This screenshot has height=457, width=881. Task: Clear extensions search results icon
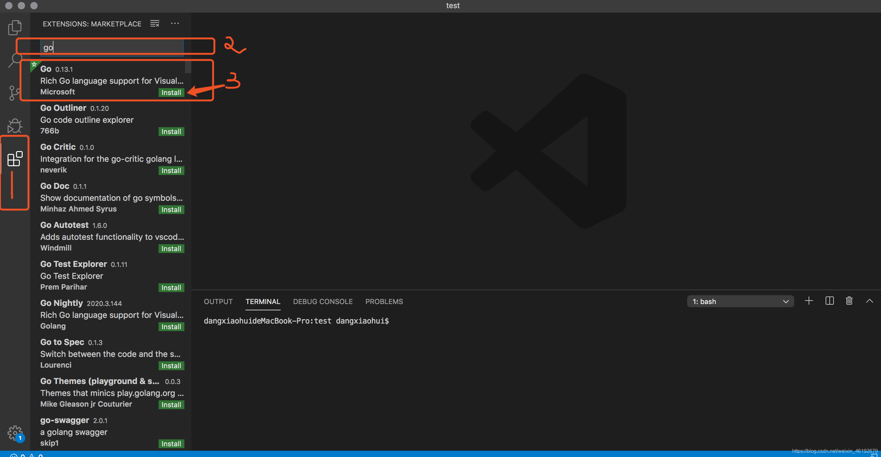coord(154,24)
